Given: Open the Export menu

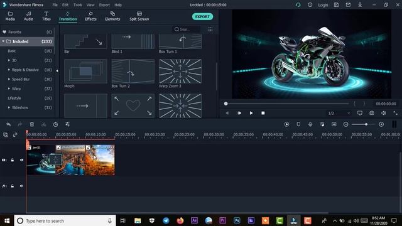Looking at the screenshot, I should pos(104,5).
